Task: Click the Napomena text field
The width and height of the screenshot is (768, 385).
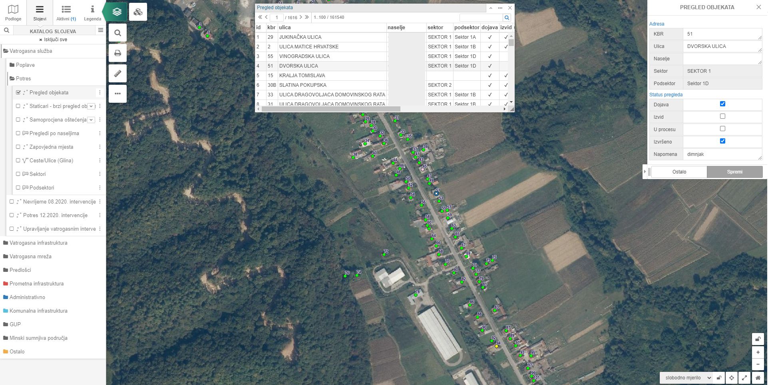Action: tap(722, 154)
